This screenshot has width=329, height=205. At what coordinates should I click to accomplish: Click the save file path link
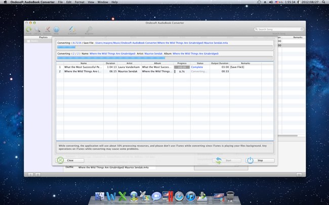coord(161,43)
